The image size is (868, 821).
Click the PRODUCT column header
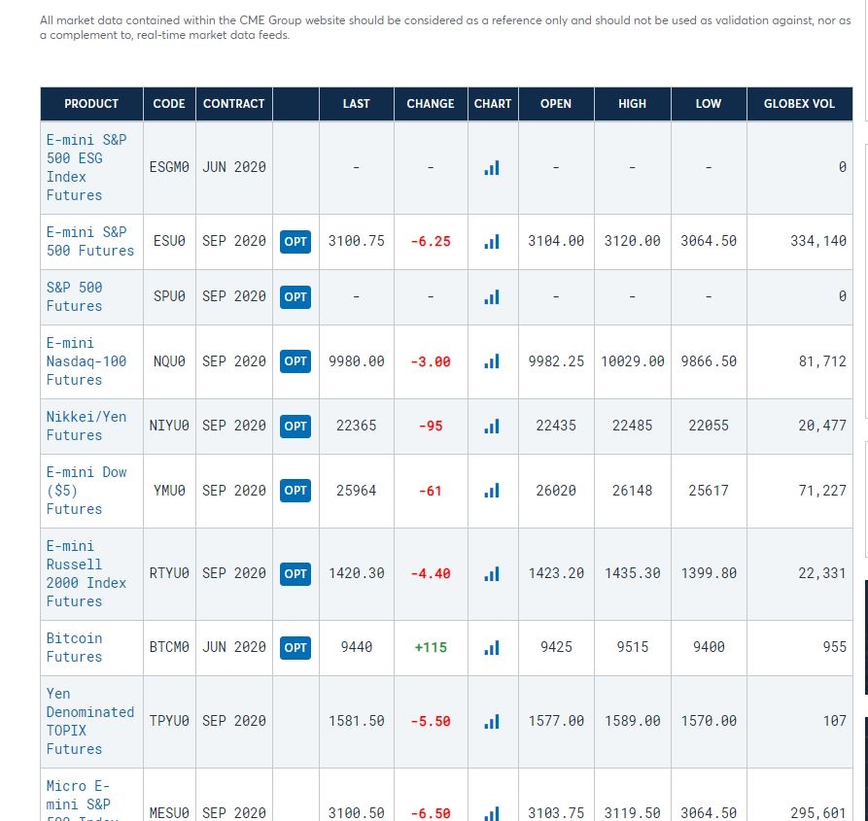(91, 104)
